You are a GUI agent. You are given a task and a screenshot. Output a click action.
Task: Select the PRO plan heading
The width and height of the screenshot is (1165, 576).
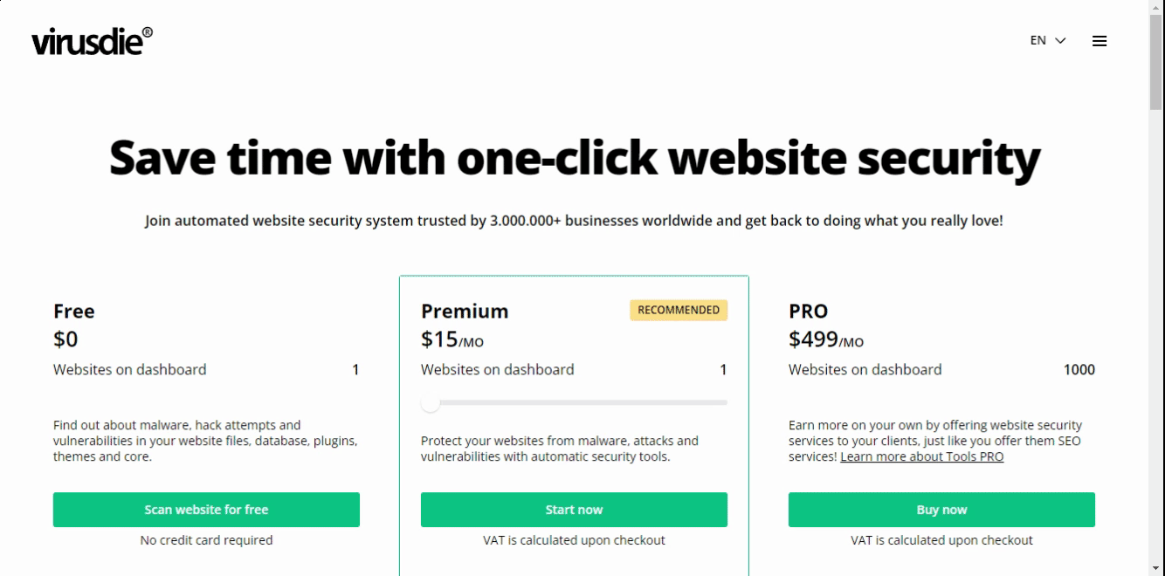click(x=809, y=311)
